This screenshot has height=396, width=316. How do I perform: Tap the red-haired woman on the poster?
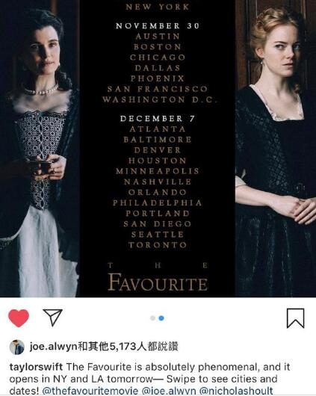[x=276, y=152]
